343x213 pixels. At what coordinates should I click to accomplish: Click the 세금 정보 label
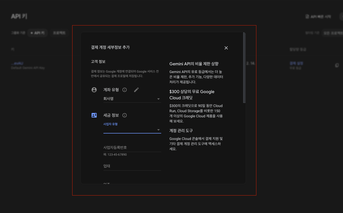[x=111, y=115]
